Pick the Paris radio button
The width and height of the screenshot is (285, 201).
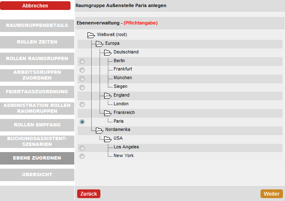pos(82,122)
